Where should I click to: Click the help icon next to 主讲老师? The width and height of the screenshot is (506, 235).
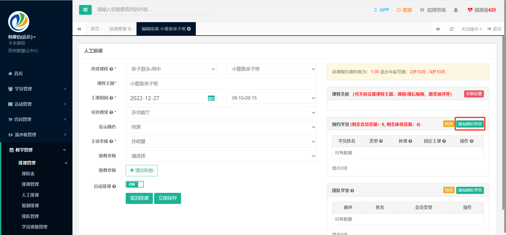pos(111,141)
